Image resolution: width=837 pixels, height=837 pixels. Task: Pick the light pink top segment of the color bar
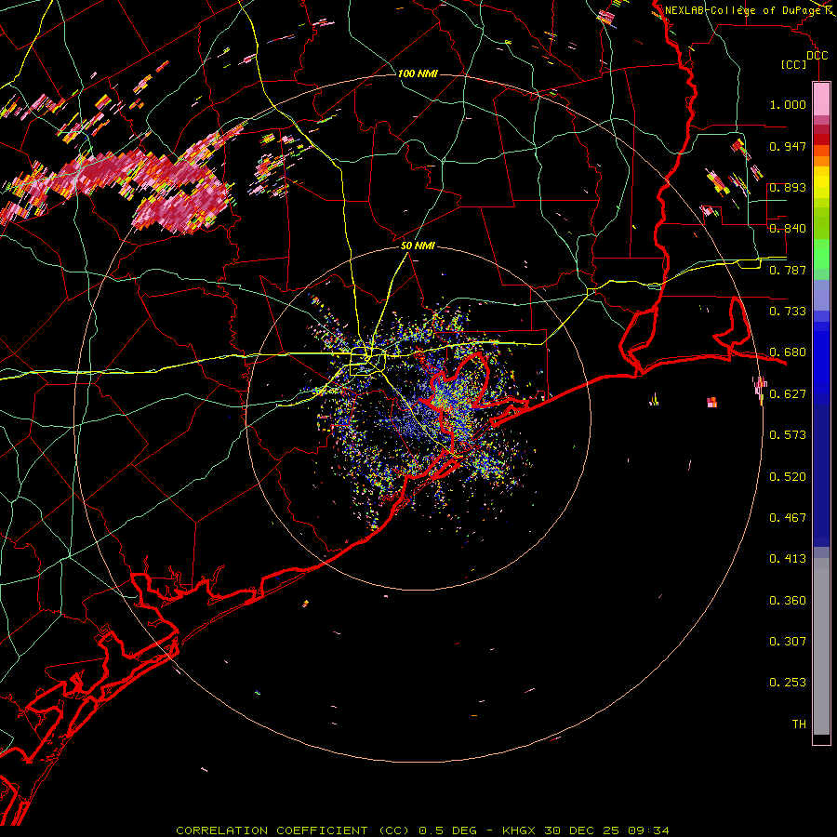[x=821, y=100]
